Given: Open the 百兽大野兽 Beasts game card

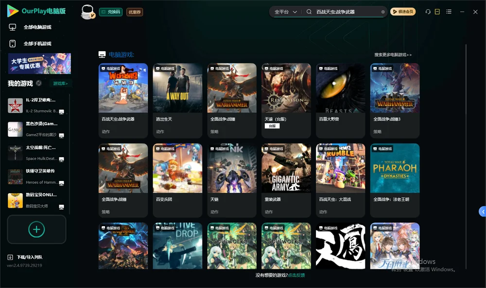Looking at the screenshot, I should coord(341,101).
